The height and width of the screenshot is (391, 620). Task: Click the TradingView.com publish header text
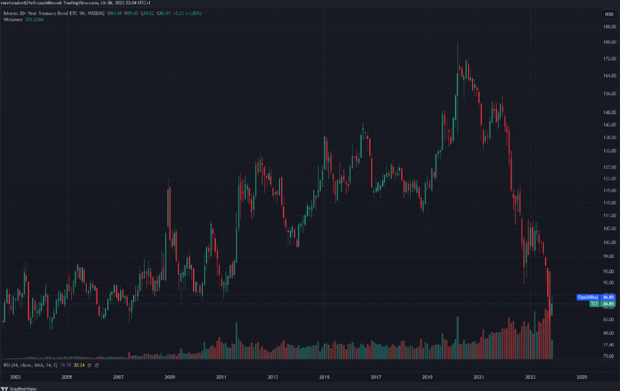click(71, 6)
